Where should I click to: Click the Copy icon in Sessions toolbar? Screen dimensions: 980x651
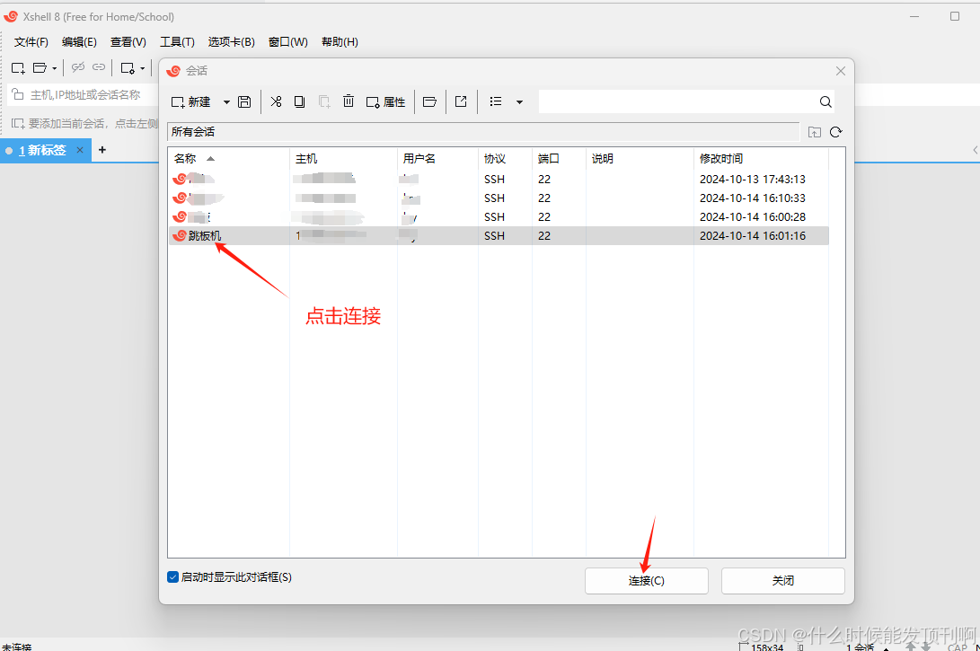click(x=299, y=101)
